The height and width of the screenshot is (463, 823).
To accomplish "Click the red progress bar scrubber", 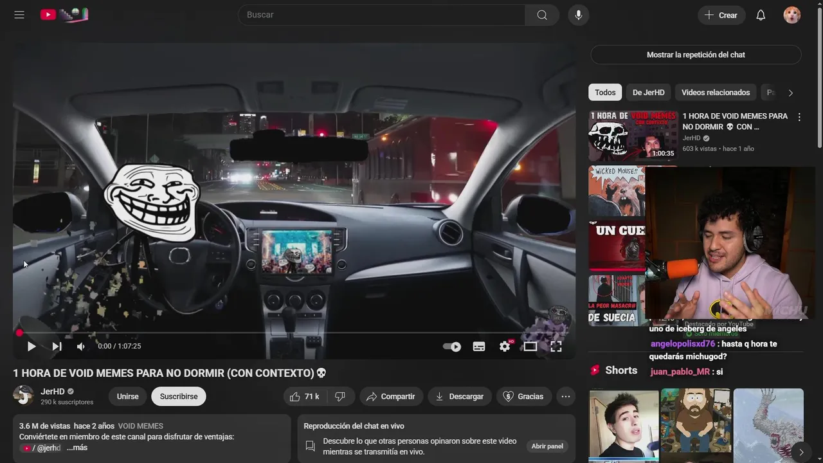I will [x=19, y=332].
